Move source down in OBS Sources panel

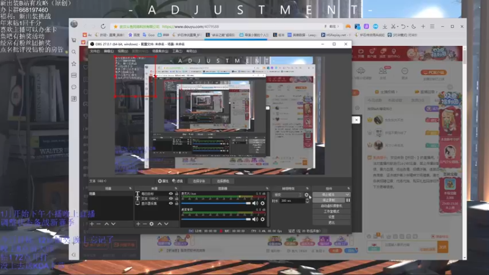(x=166, y=224)
